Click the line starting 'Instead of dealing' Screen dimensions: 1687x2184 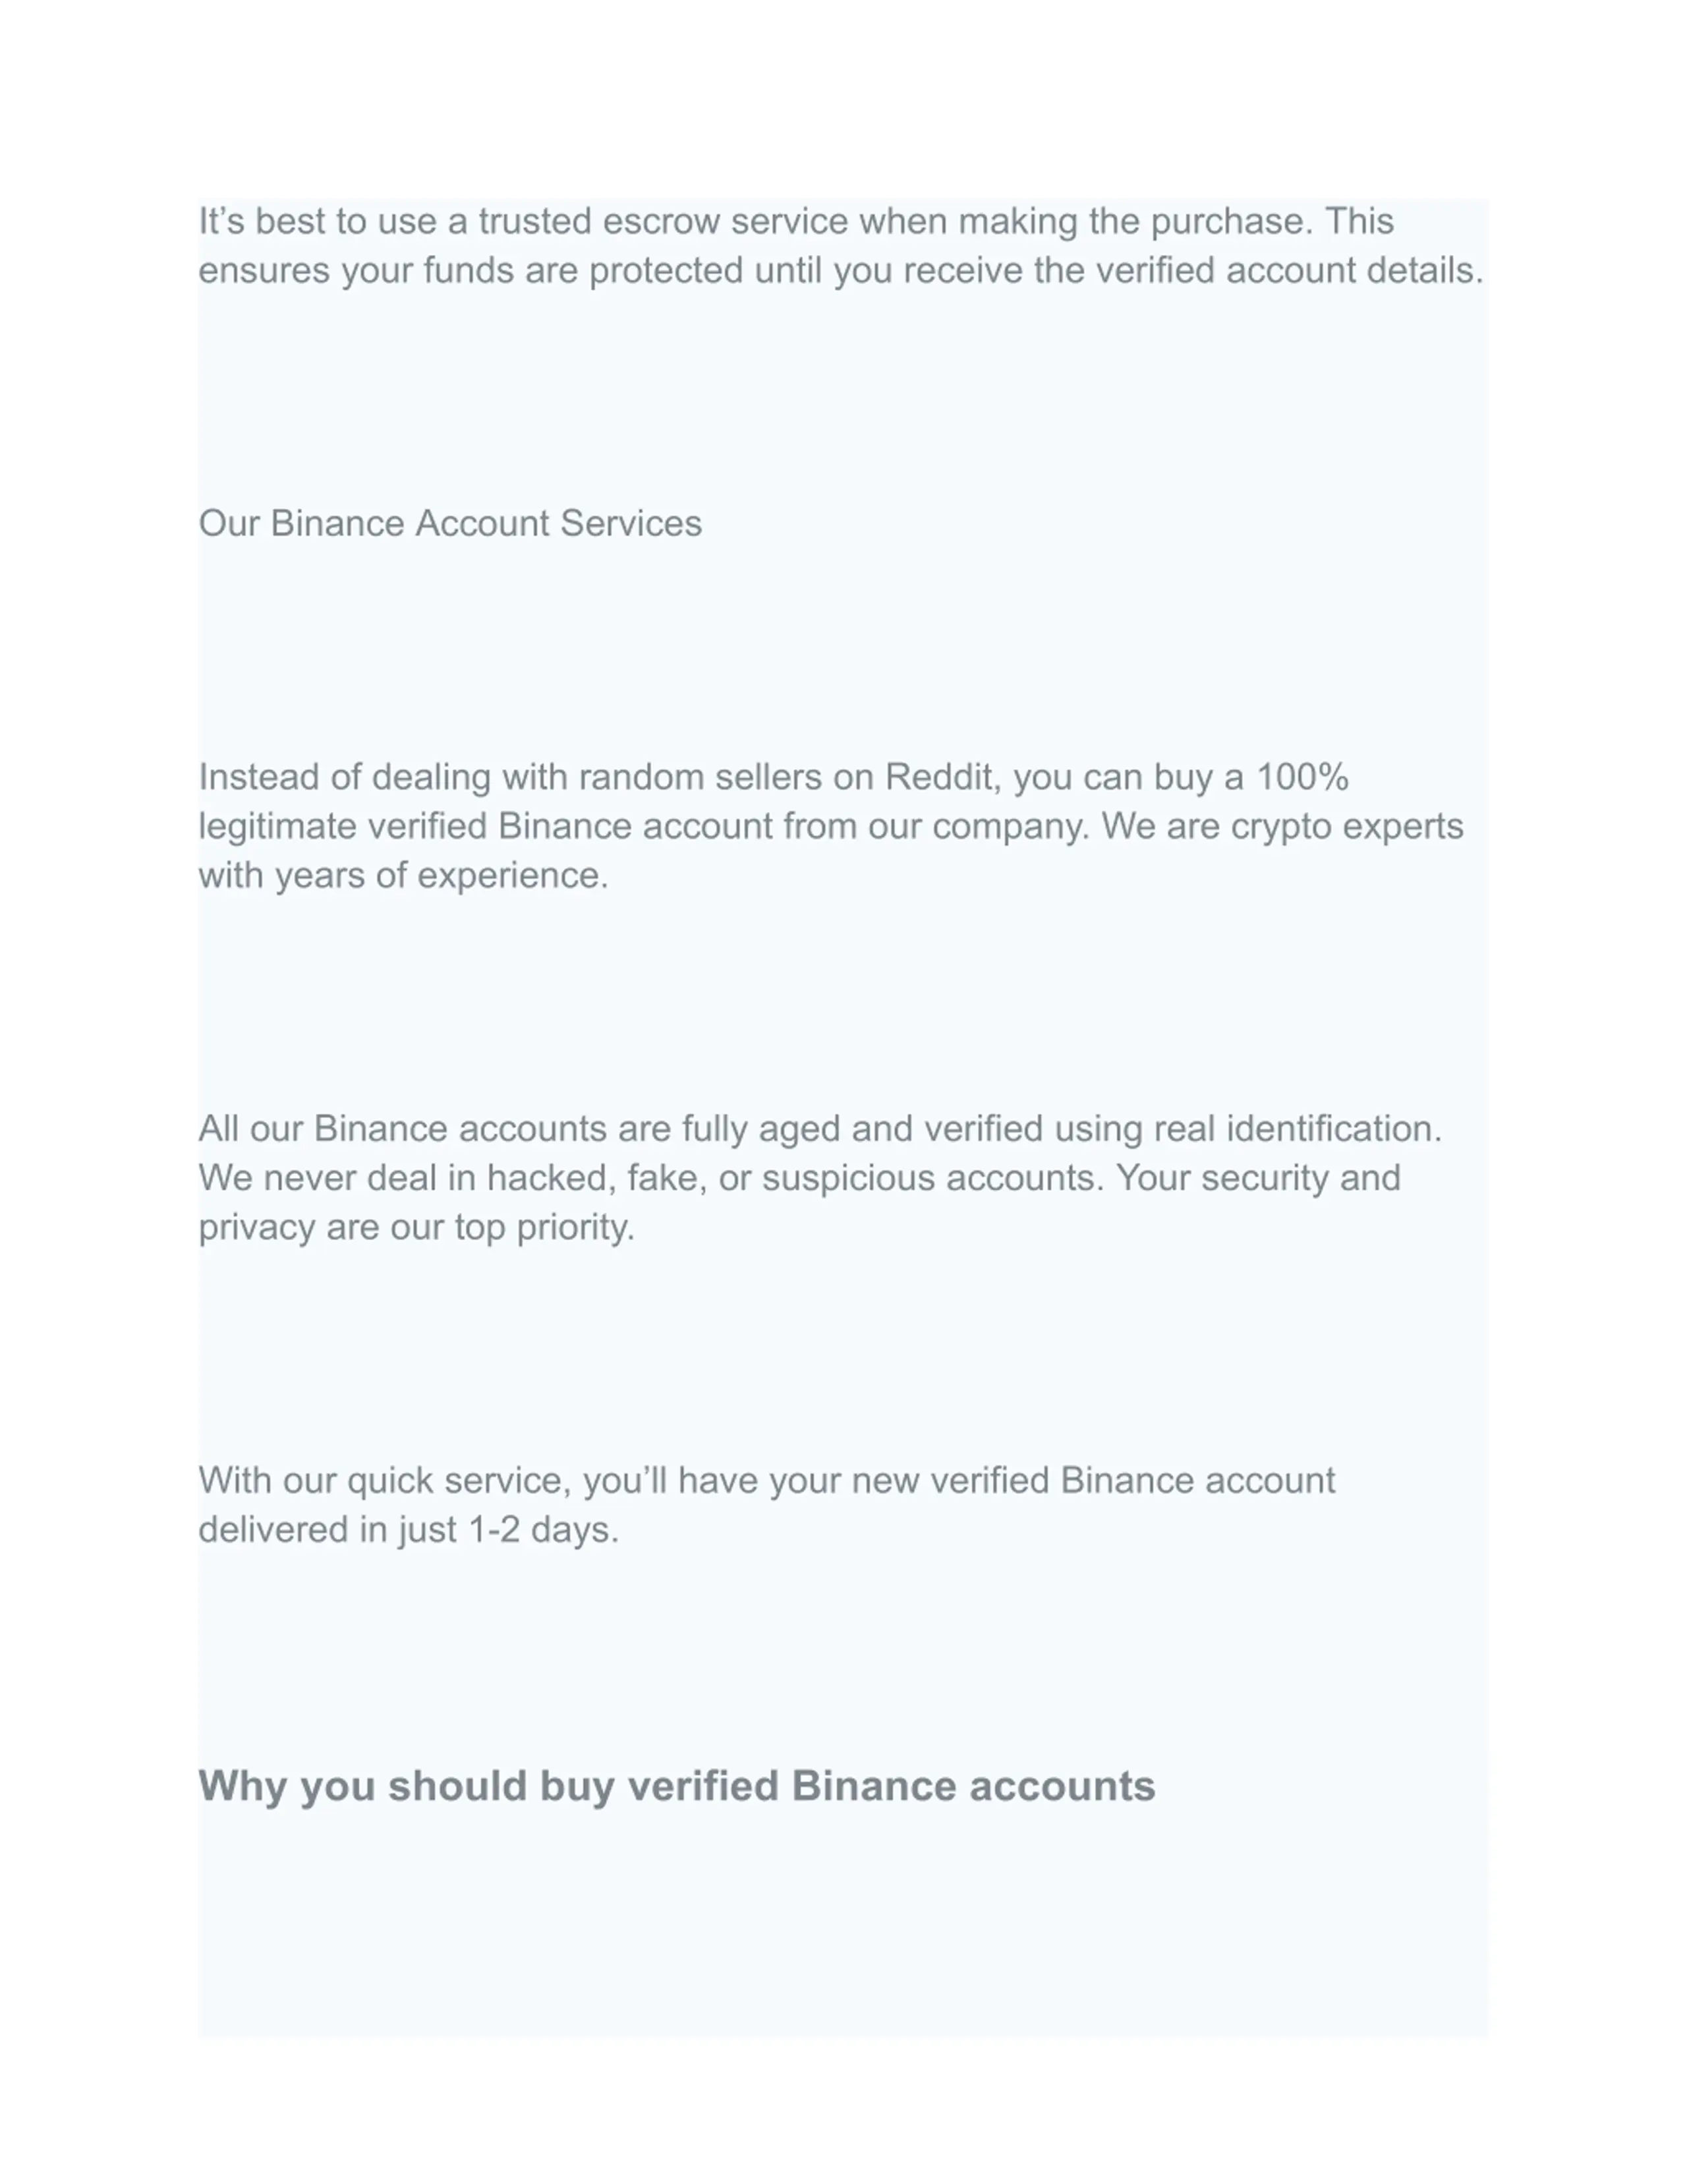coord(774,777)
